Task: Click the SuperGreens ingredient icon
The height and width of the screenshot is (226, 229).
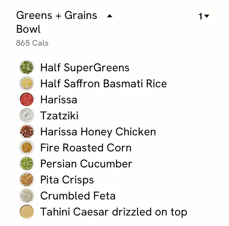Action: (27, 67)
